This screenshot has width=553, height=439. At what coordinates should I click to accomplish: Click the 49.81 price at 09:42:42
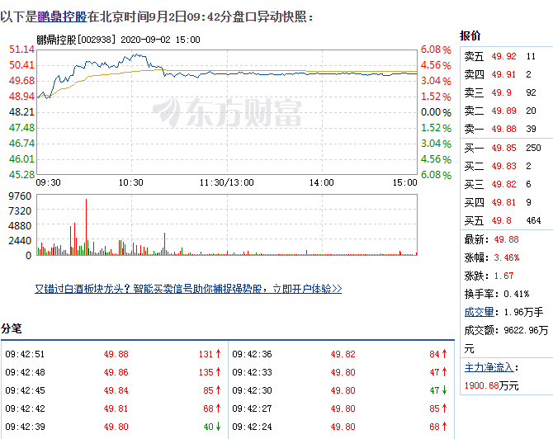(116, 408)
